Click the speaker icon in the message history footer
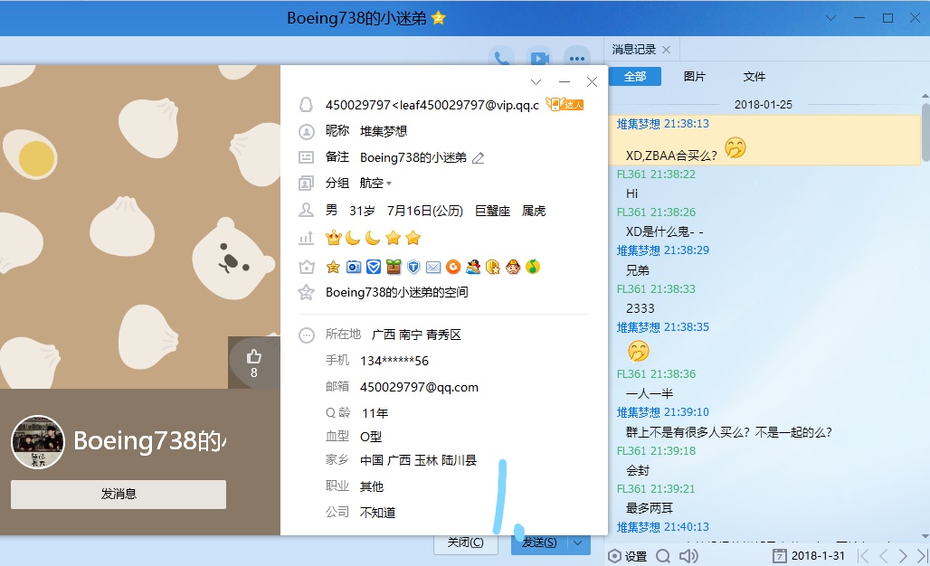 pyautogui.click(x=688, y=555)
